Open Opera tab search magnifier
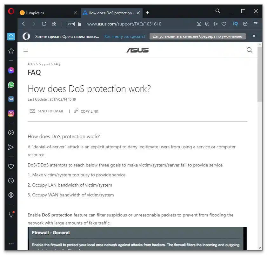Screen dimensions: 267x255 point(218,11)
